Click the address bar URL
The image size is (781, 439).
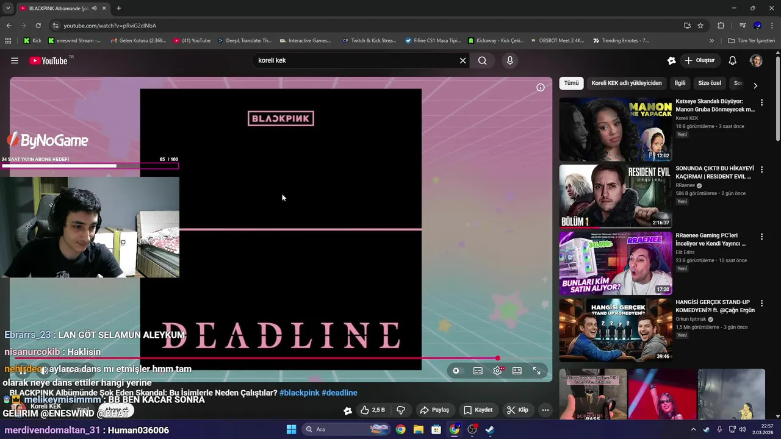110,26
